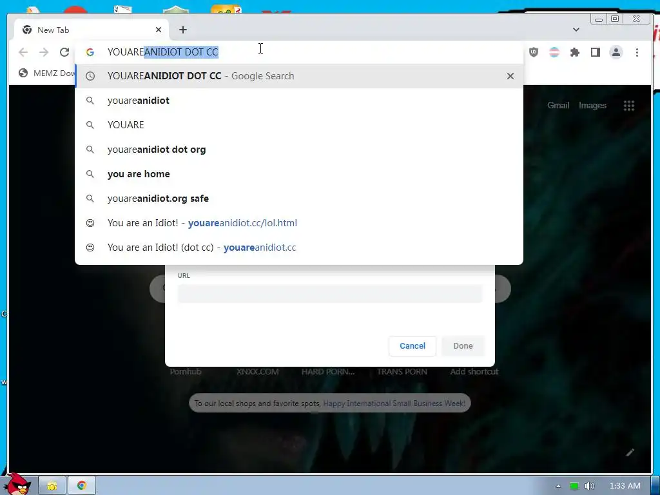Toggle the side panel icon
Image resolution: width=660 pixels, height=495 pixels.
(595, 52)
